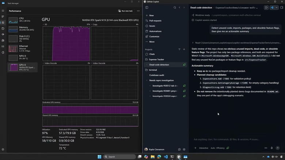Select GPU 0 performance entry

[23, 67]
